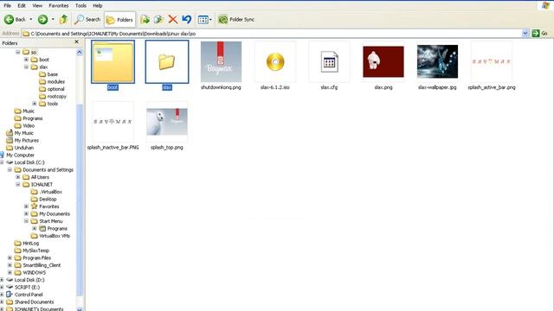Expand the Address bar dropdown
Screen dimensions: 554x311
525,34
